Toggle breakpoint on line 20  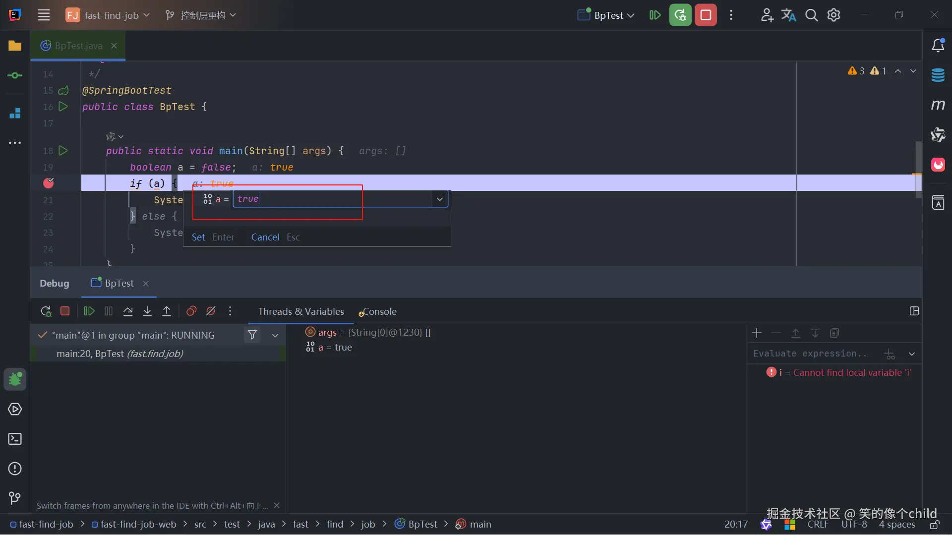tap(49, 183)
